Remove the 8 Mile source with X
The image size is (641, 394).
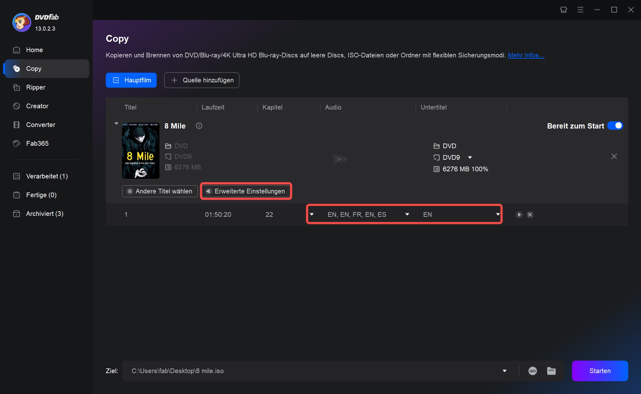[614, 156]
